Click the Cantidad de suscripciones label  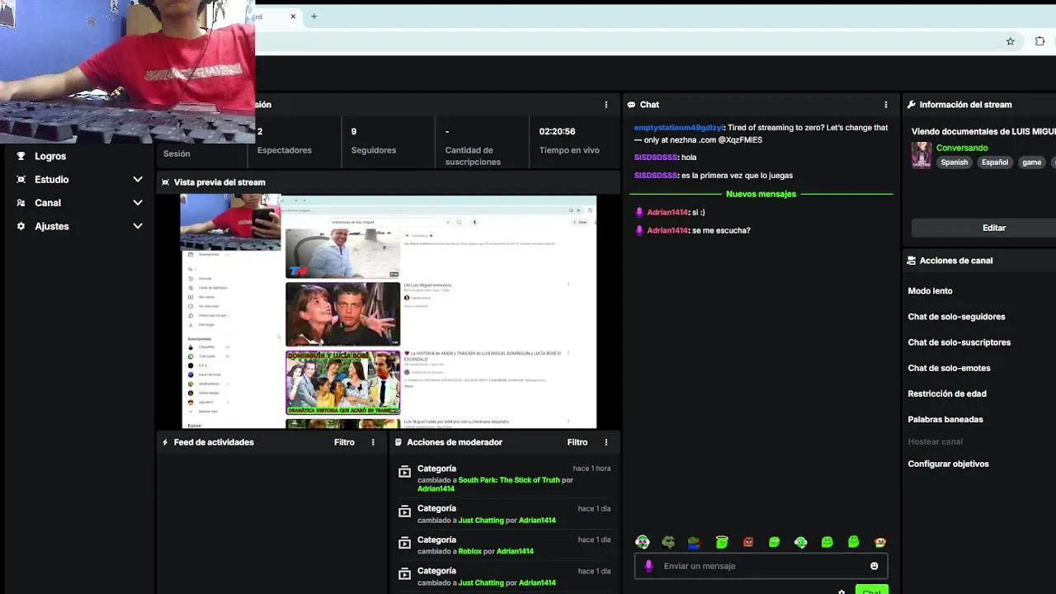pyautogui.click(x=473, y=156)
